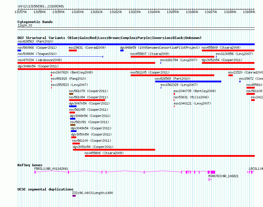Click the nsv509494 (Teague2010) variant label

(x=37, y=54)
